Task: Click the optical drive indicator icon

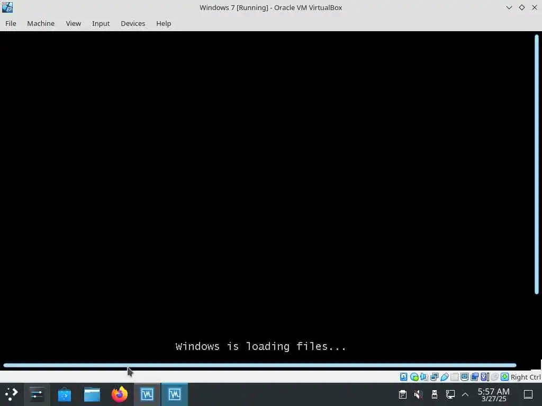Action: click(x=414, y=376)
